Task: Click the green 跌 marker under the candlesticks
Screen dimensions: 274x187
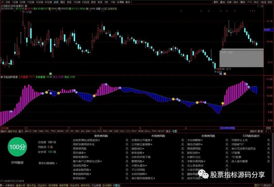Action: click(x=51, y=74)
